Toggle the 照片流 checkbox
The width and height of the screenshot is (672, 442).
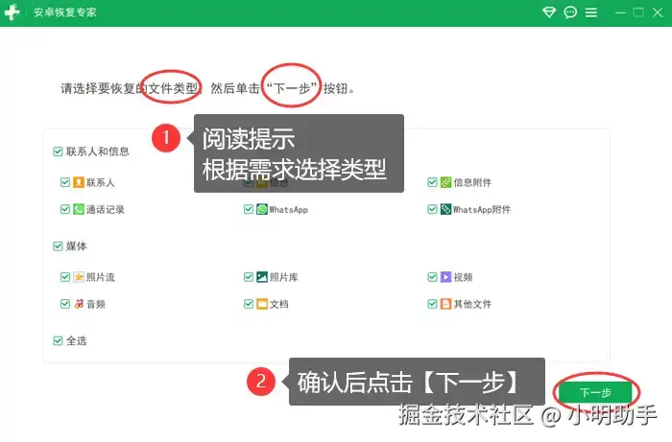pos(65,277)
